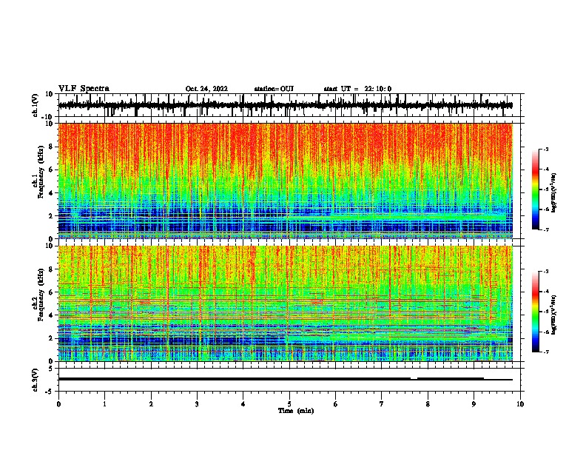Image resolution: width=586 pixels, height=453 pixels.
Task: Click the ch.2 spectrogram plot
Action: pos(286,303)
